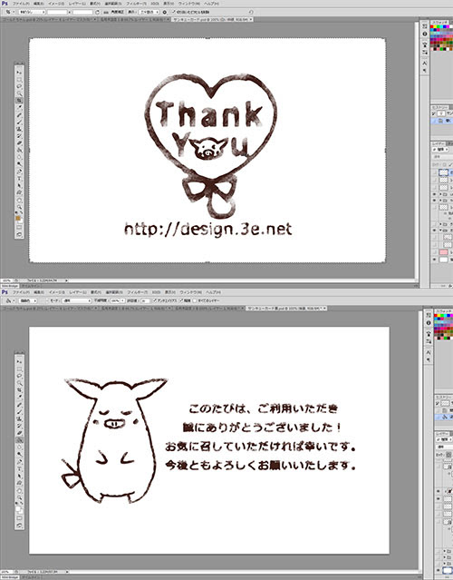Click the character panel icon in top window dock
Image resolution: width=453 pixels, height=580 pixels.
(425, 63)
